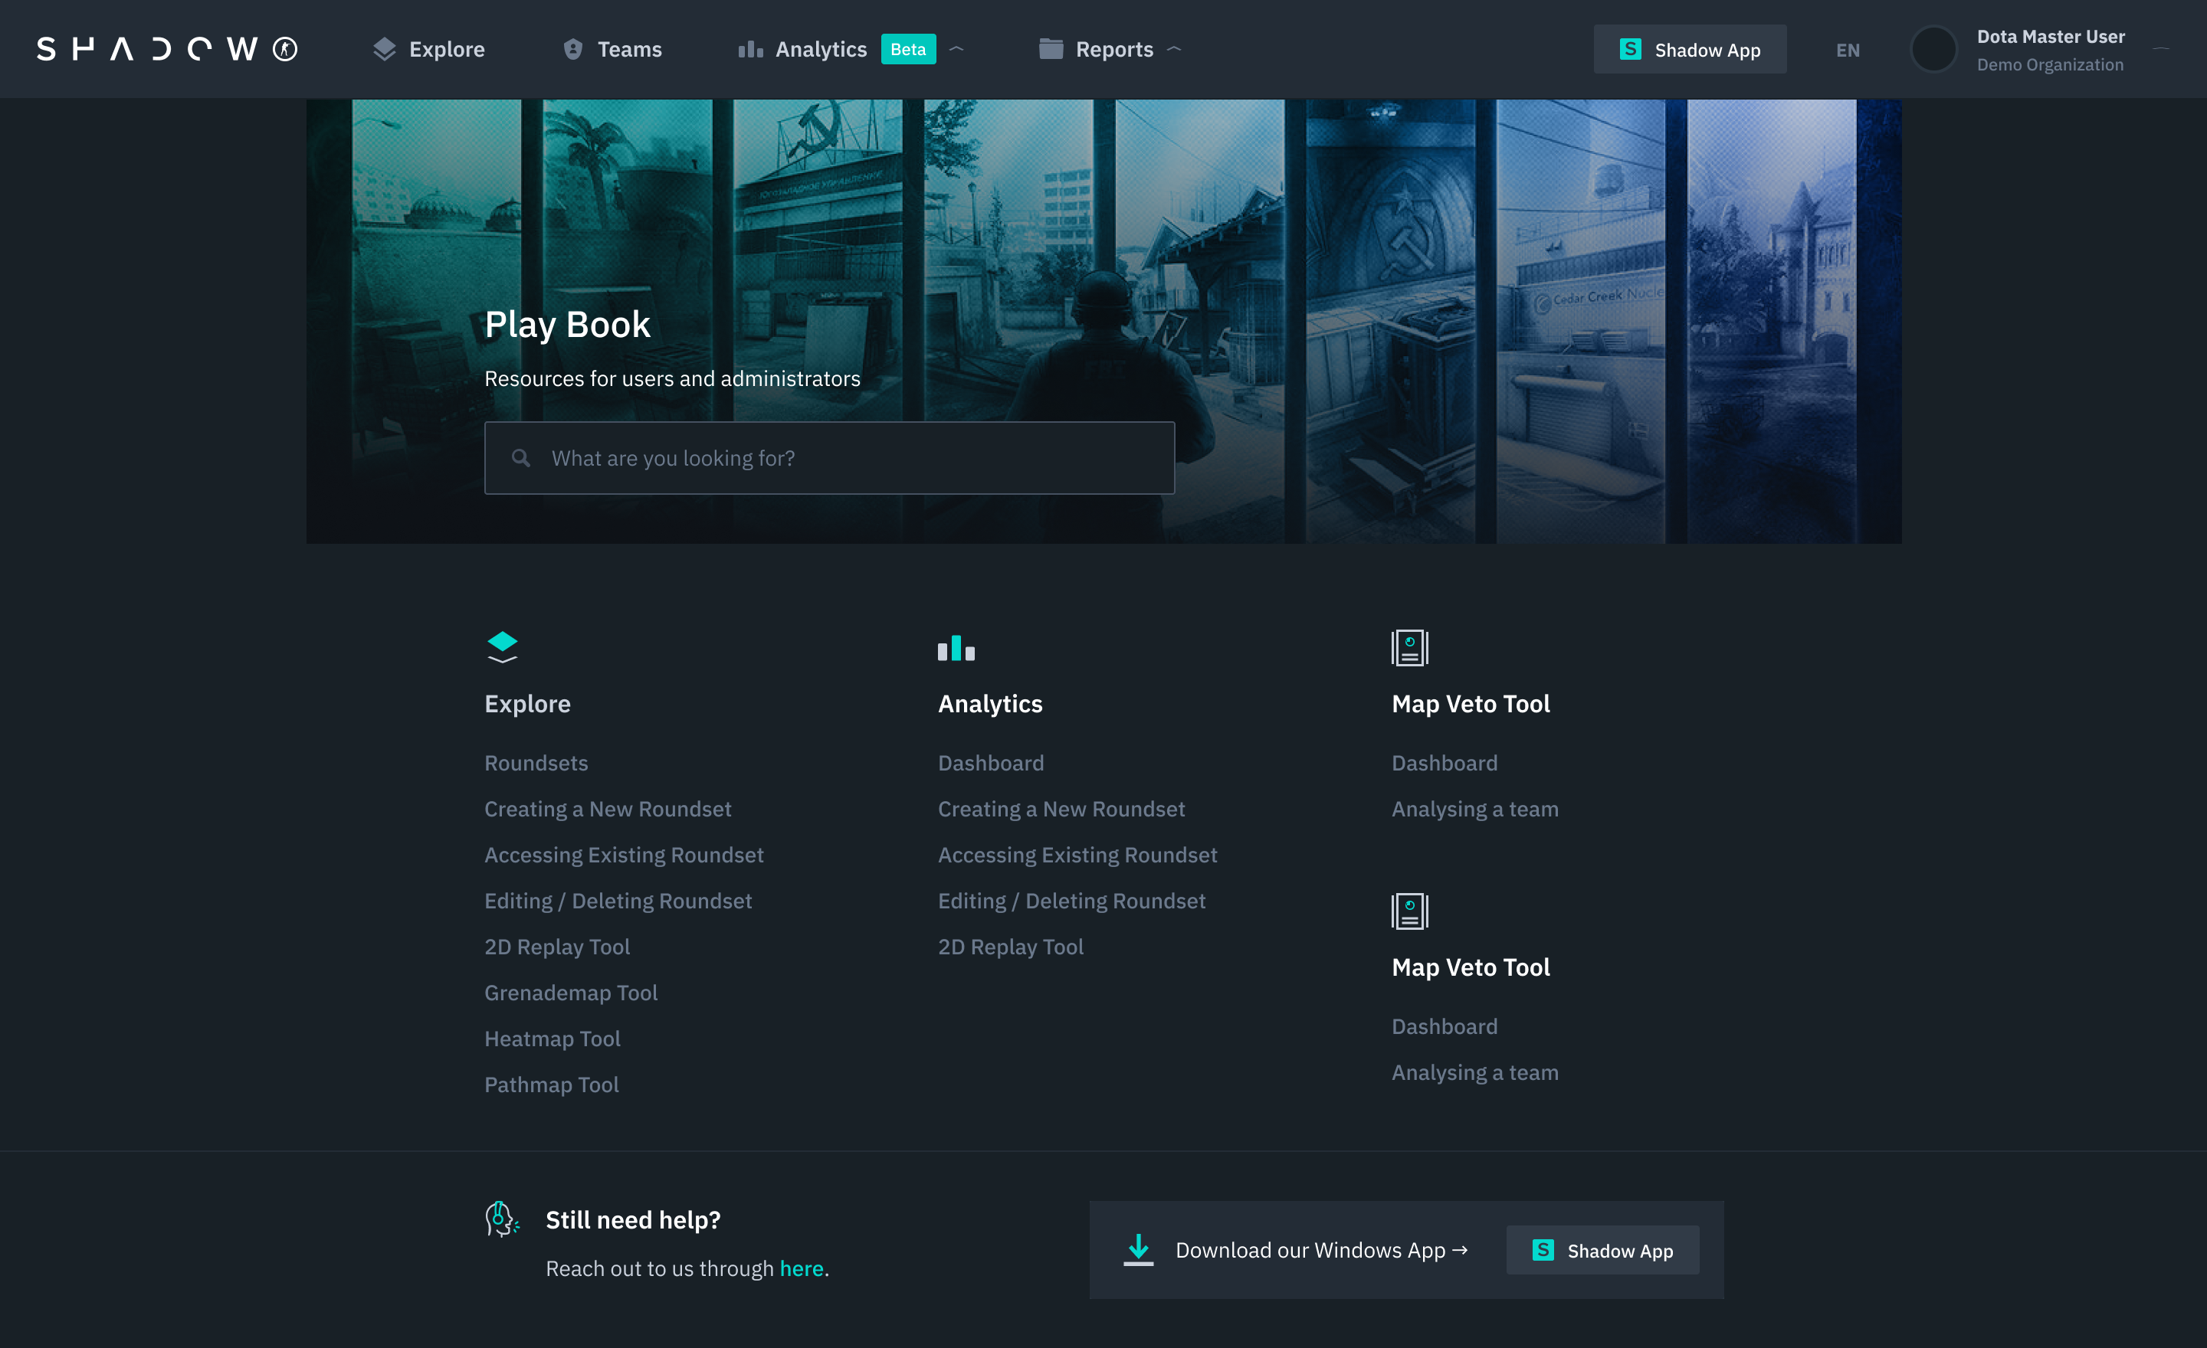Click the Shadow App button in header
2207x1348 pixels.
1689,49
